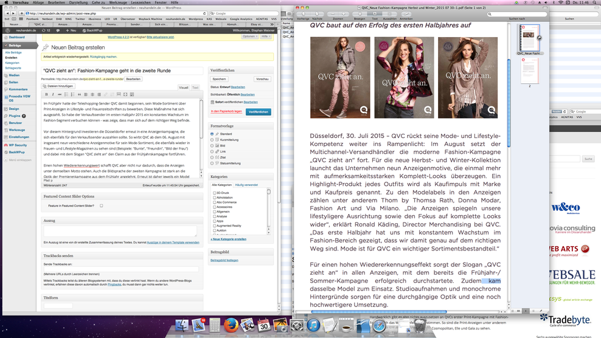Open the Lesezeichen menu in the menu bar
The height and width of the screenshot is (338, 601).
click(141, 2)
